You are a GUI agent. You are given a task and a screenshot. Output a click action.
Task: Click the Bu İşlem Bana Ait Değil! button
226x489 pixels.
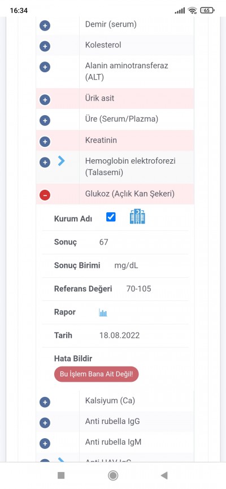coord(96,374)
